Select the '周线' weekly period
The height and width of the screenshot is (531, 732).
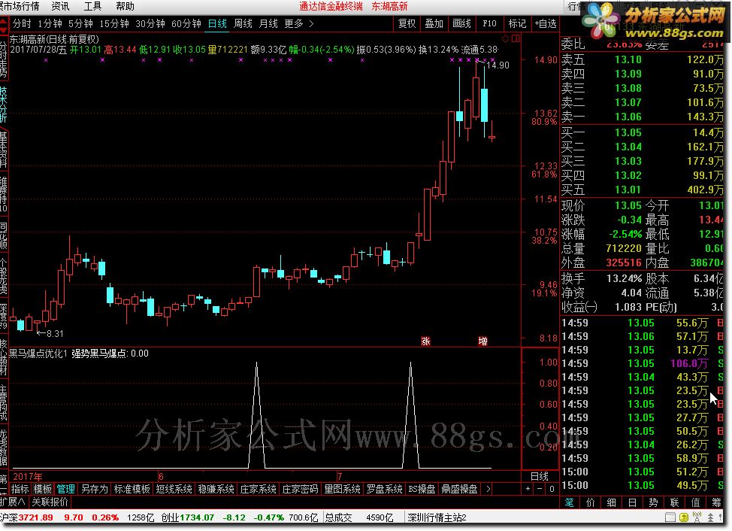243,23
